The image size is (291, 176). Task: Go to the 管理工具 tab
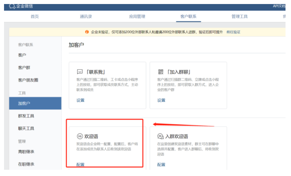click(240, 16)
